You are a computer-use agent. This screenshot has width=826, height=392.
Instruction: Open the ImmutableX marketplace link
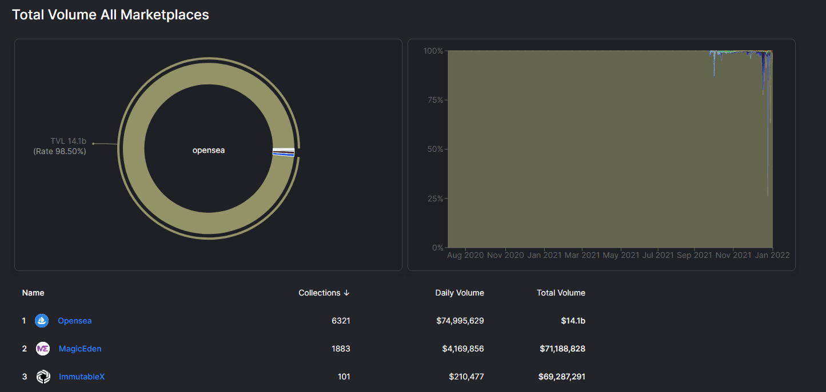[x=82, y=377]
